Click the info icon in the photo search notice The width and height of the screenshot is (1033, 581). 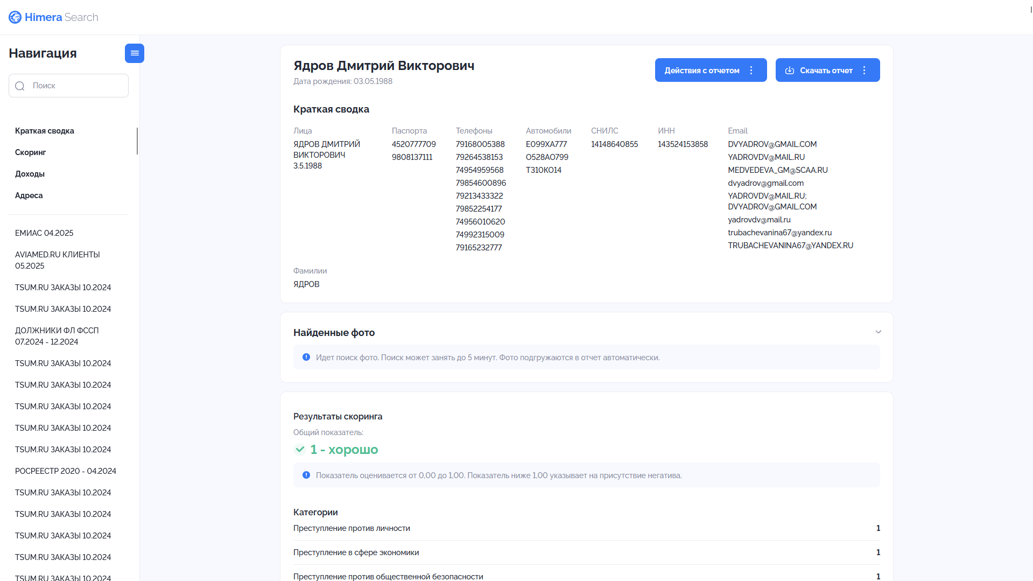point(306,357)
